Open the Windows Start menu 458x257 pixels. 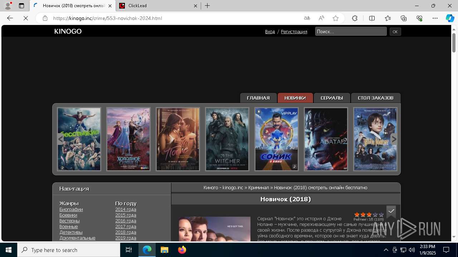pos(9,250)
